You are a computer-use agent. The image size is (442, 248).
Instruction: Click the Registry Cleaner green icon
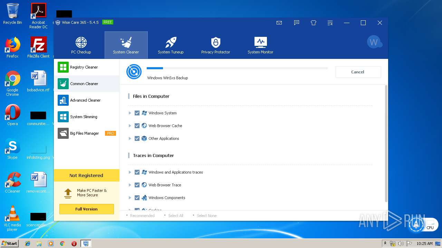click(63, 67)
